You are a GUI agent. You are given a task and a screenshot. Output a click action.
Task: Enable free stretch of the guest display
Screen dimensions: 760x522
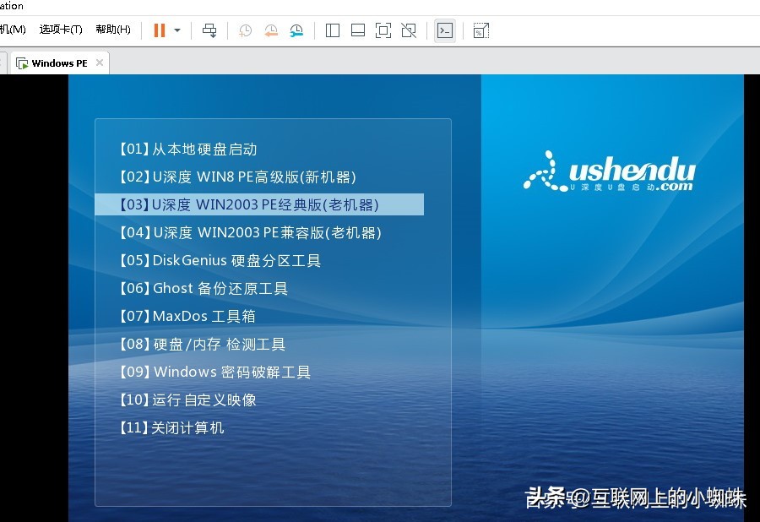point(480,30)
